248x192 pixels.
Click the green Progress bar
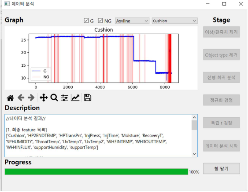[x=96, y=172]
